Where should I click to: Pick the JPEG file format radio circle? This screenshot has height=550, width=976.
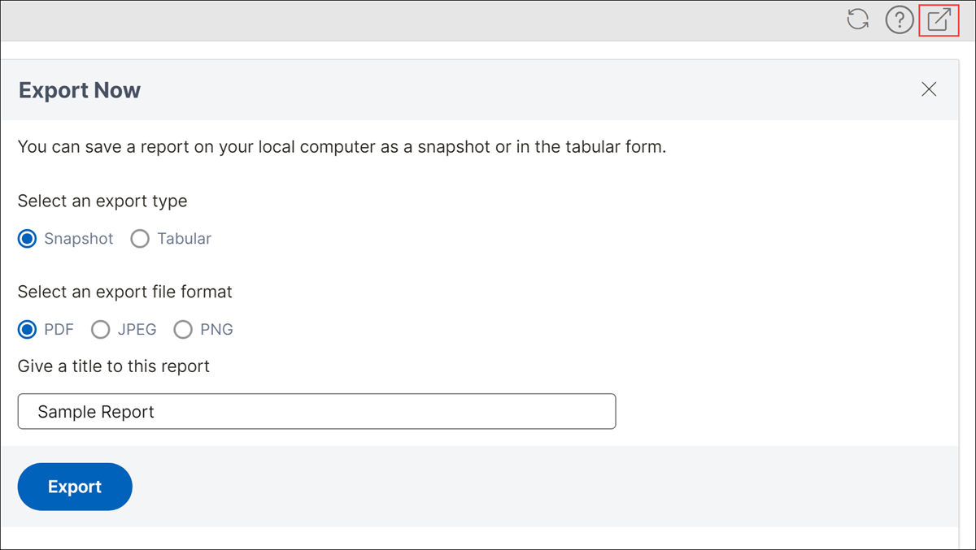click(100, 329)
